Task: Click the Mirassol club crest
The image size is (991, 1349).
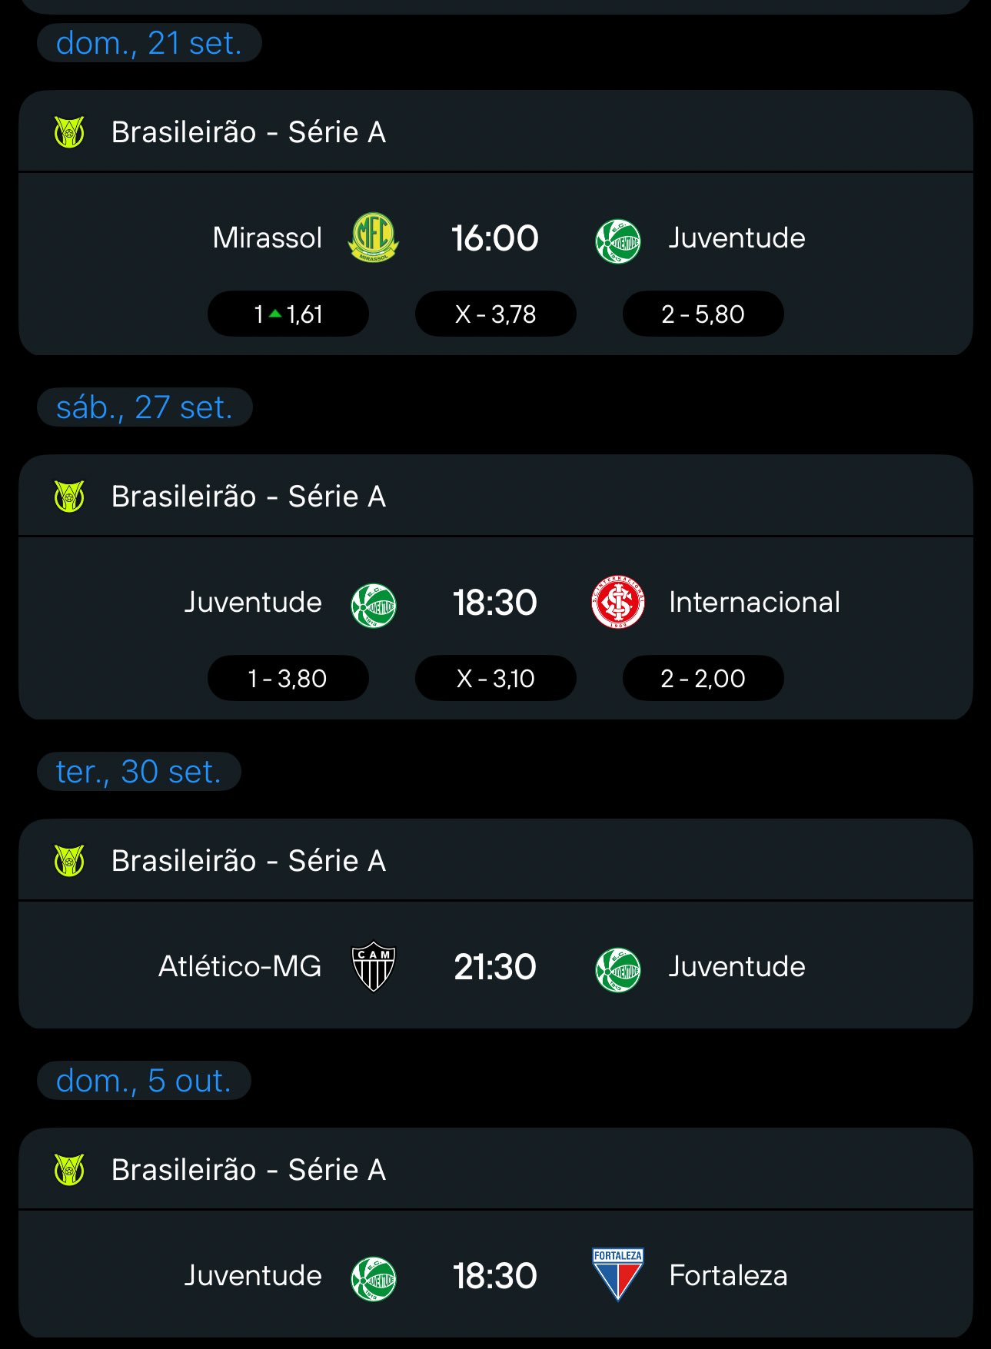Action: pyautogui.click(x=373, y=238)
